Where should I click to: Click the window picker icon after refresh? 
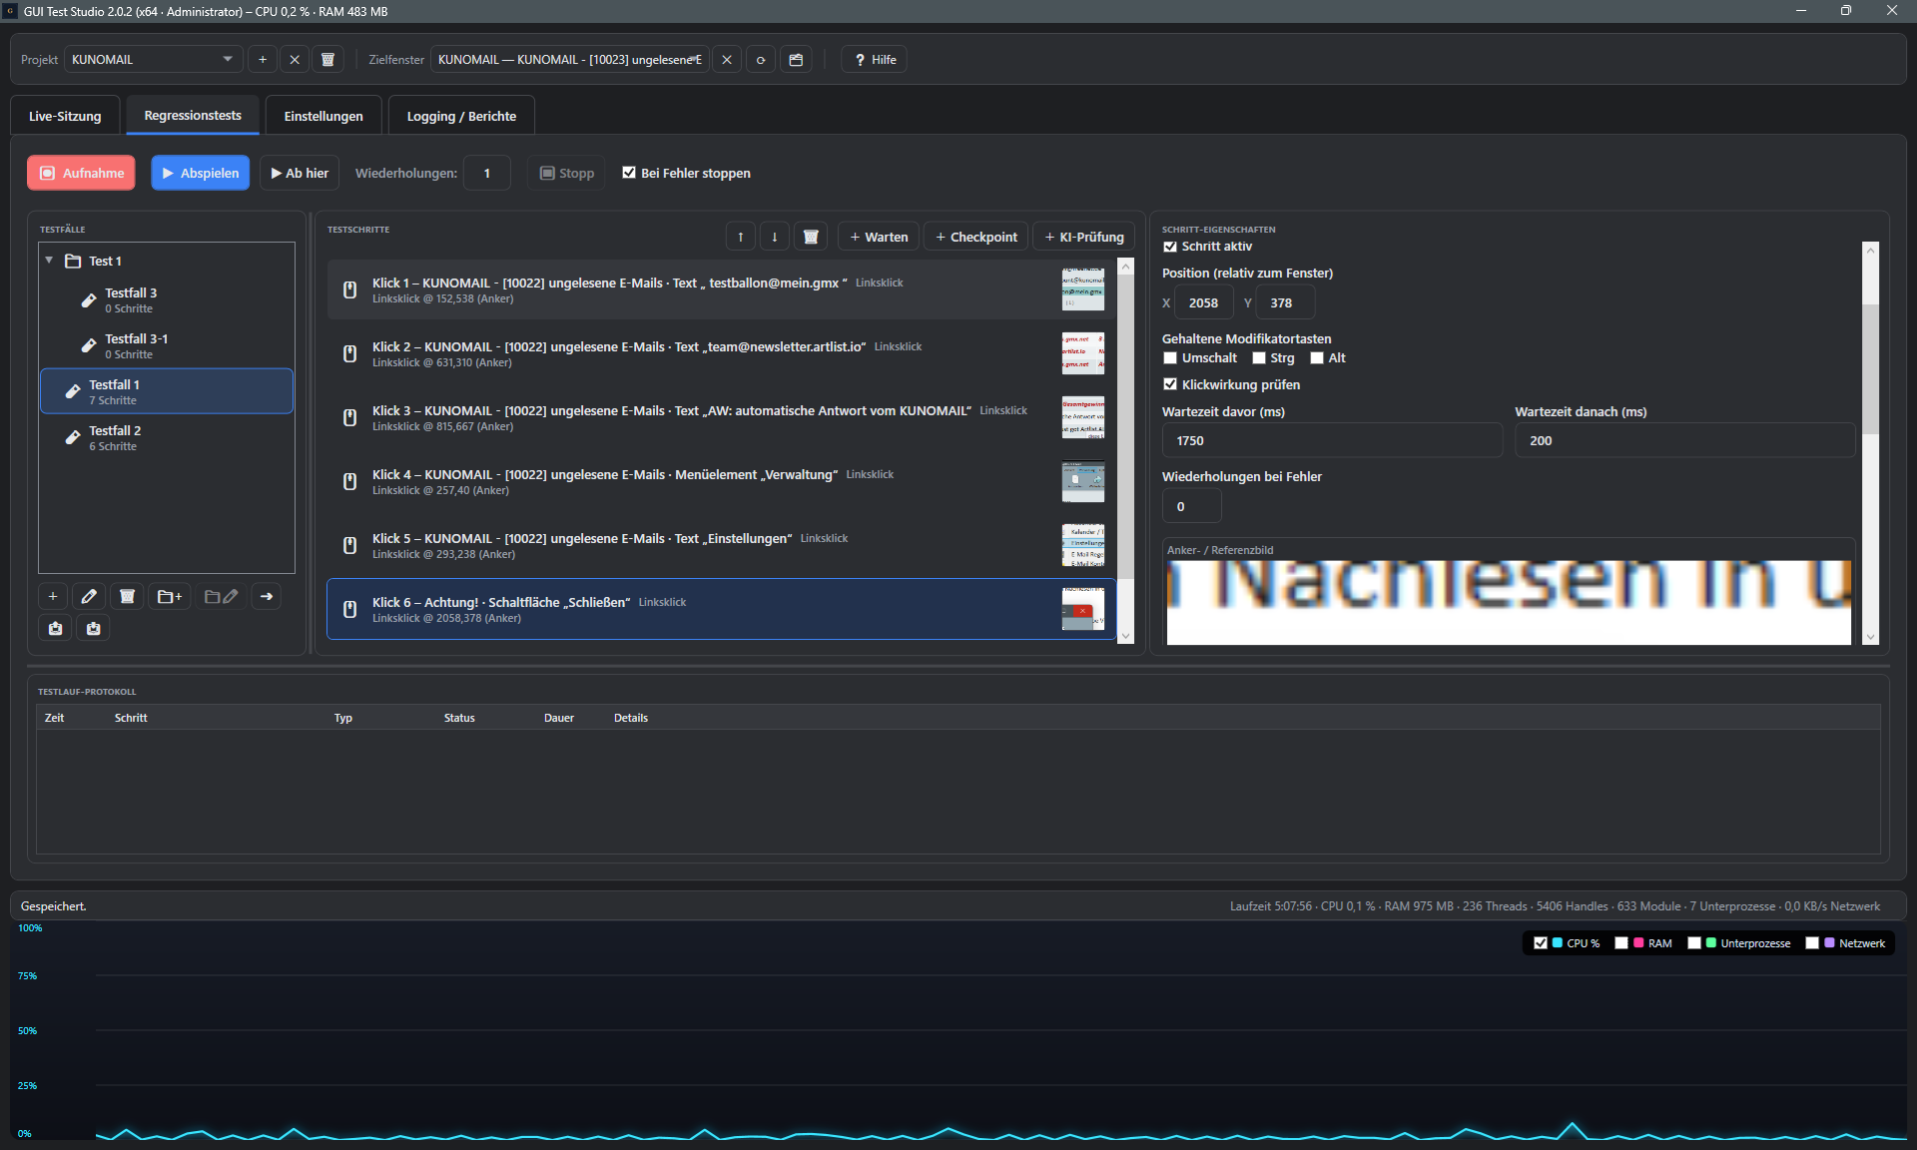[796, 60]
